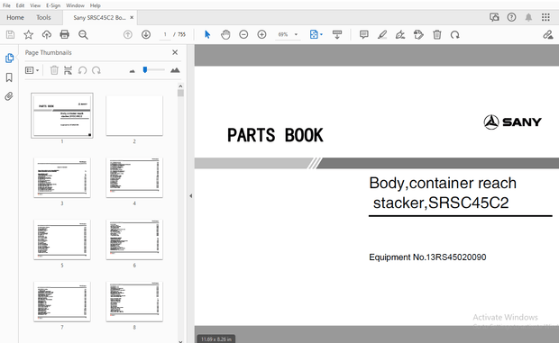Activate the Hand pan tool
The height and width of the screenshot is (343, 559).
tap(225, 34)
